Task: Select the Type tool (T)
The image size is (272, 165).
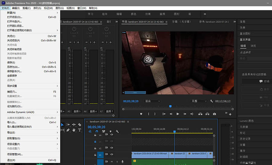Action: pyautogui.click(x=80, y=130)
